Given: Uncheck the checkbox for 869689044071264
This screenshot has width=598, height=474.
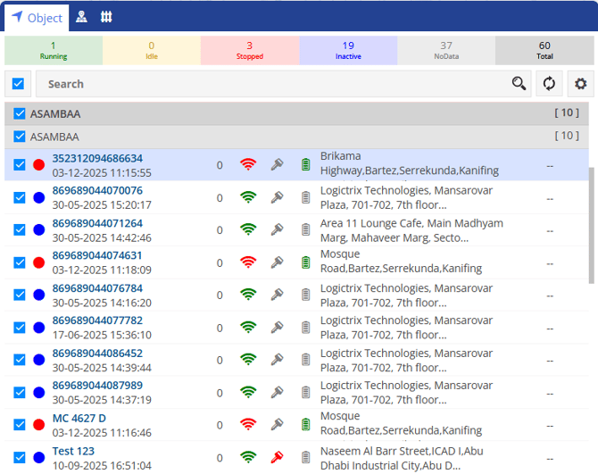Looking at the screenshot, I should [x=20, y=229].
